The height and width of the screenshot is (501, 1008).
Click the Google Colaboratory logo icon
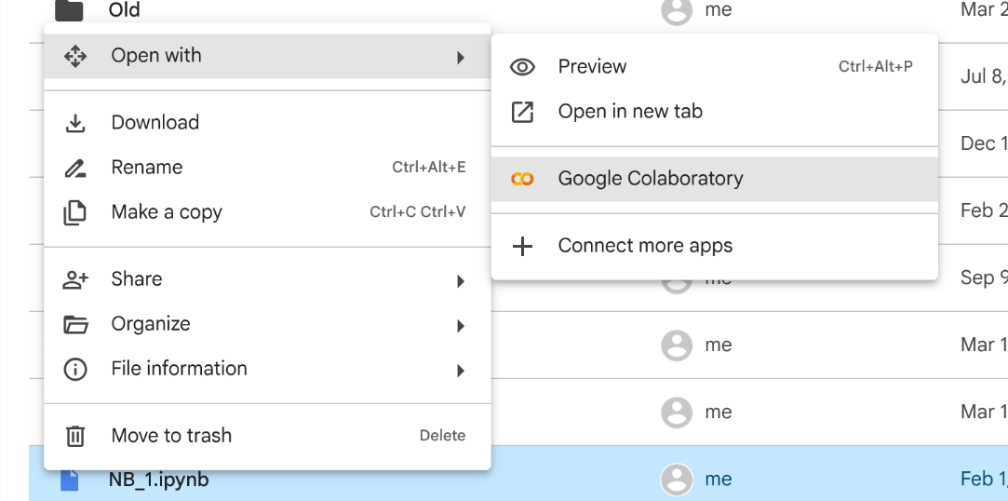pos(523,179)
